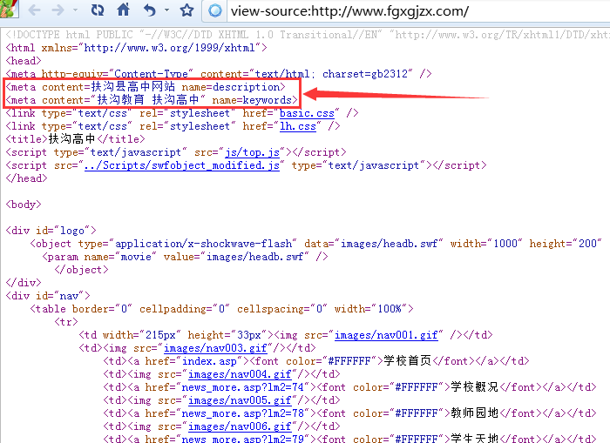Click the browser forward arrow
Image resolution: width=610 pixels, height=443 pixels.
coord(58,10)
